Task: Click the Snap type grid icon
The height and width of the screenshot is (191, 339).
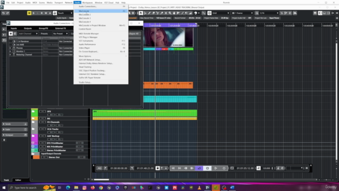Action: (x=209, y=13)
